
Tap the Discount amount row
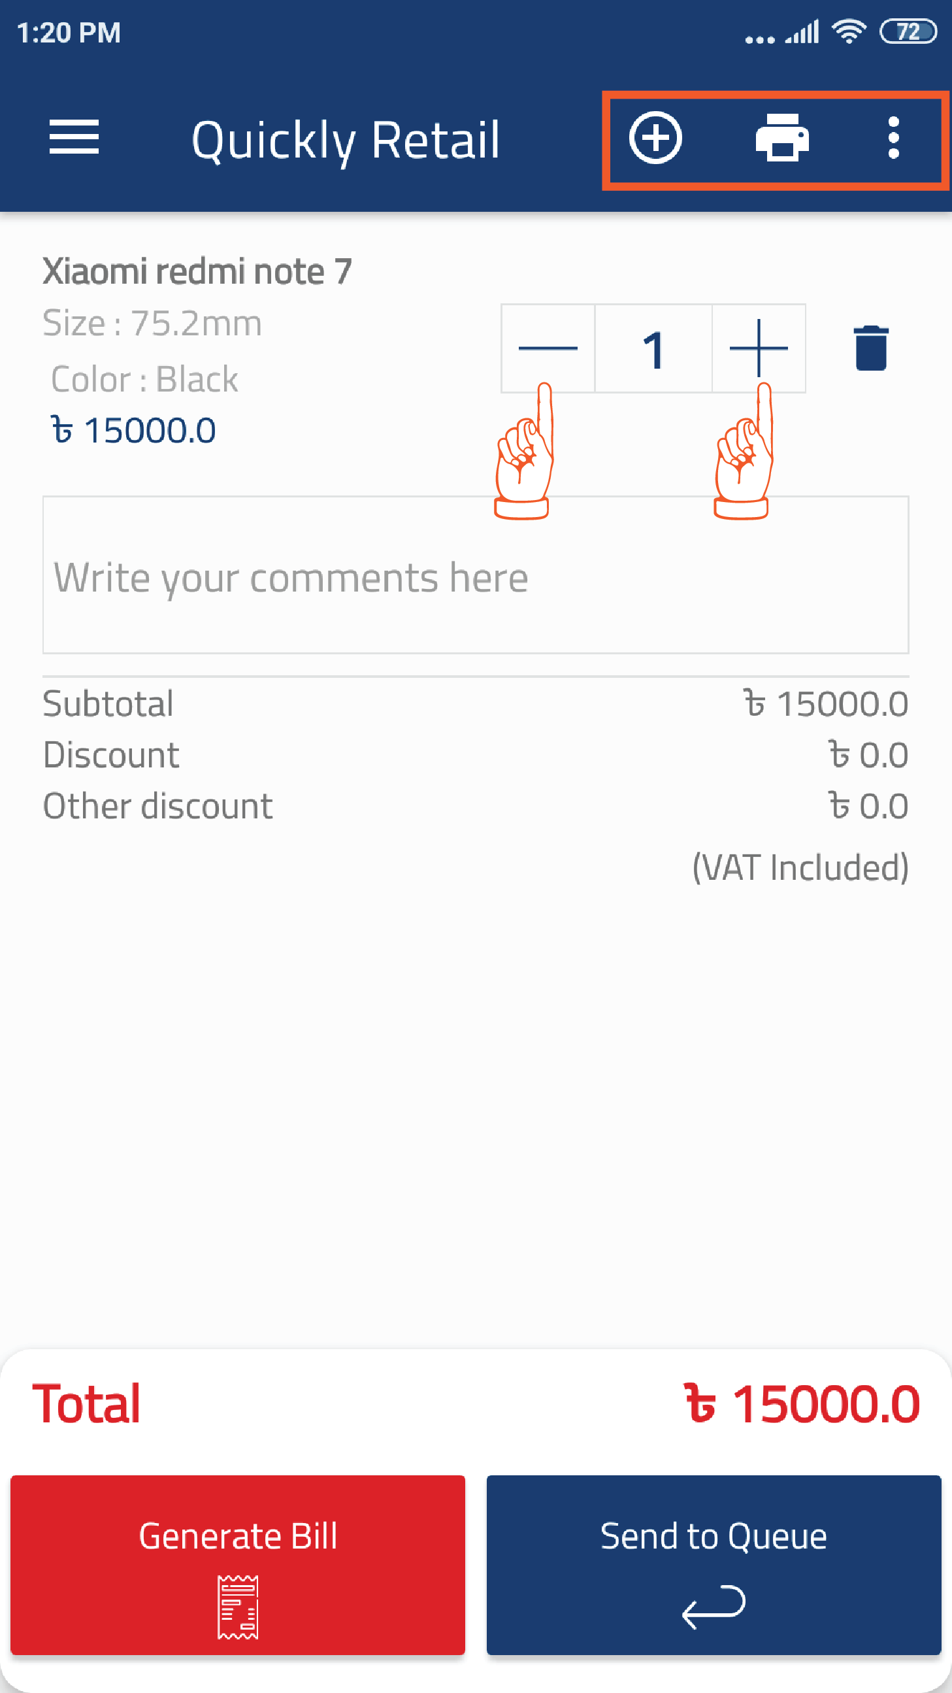click(867, 754)
